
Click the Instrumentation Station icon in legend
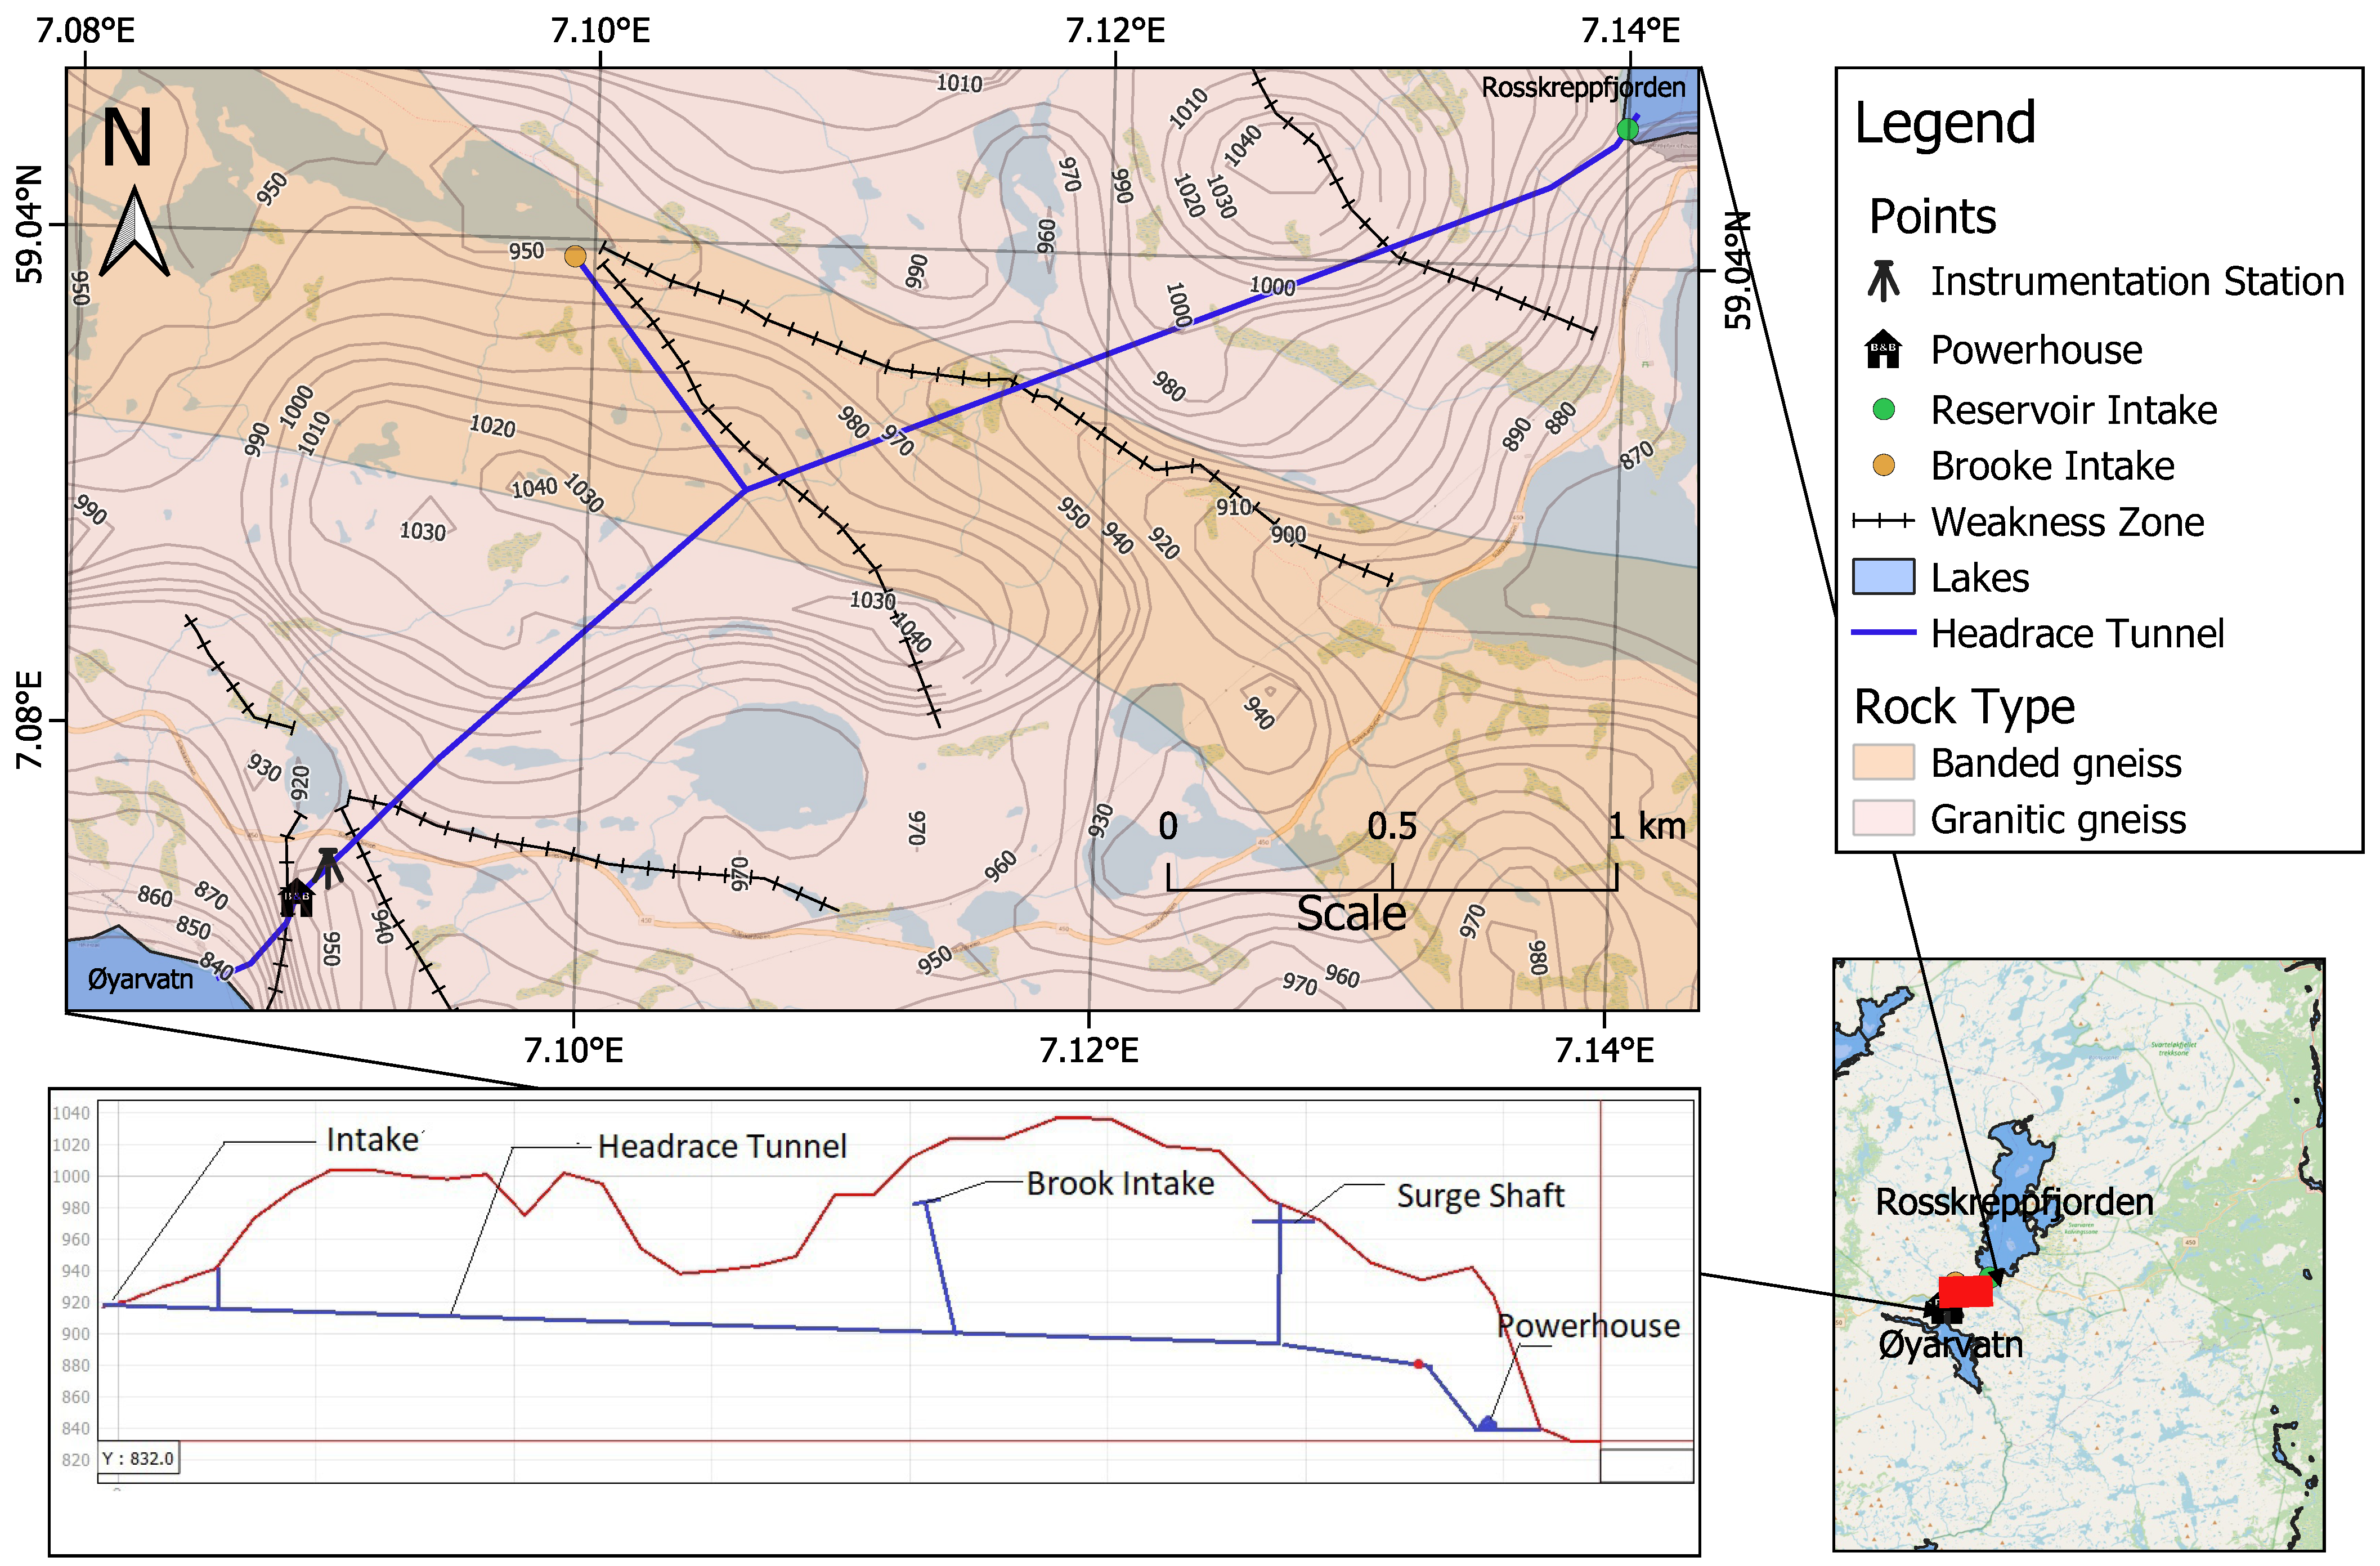coord(1883,281)
